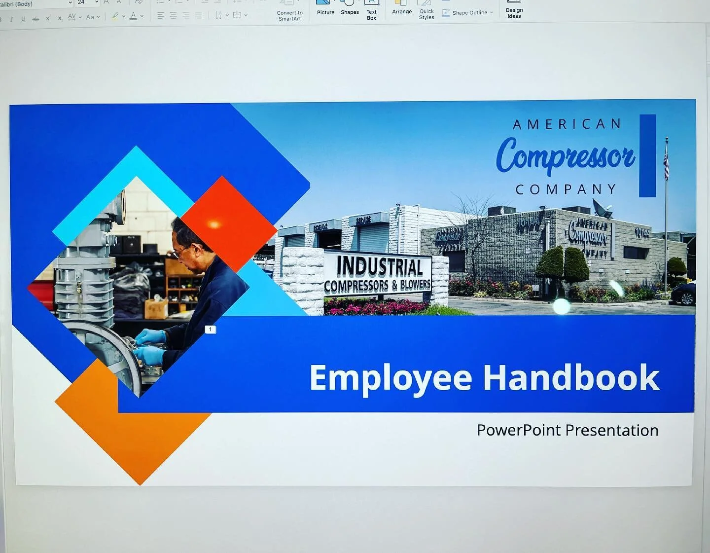The width and height of the screenshot is (710, 553).
Task: Toggle italic formatting
Action: pos(11,19)
